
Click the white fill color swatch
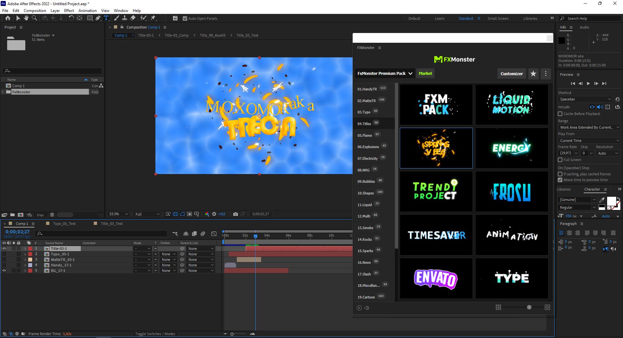coord(611,201)
